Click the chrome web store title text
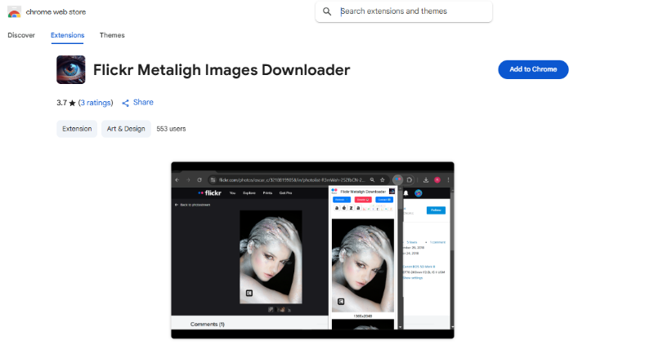This screenshot has width=654, height=358. [56, 12]
